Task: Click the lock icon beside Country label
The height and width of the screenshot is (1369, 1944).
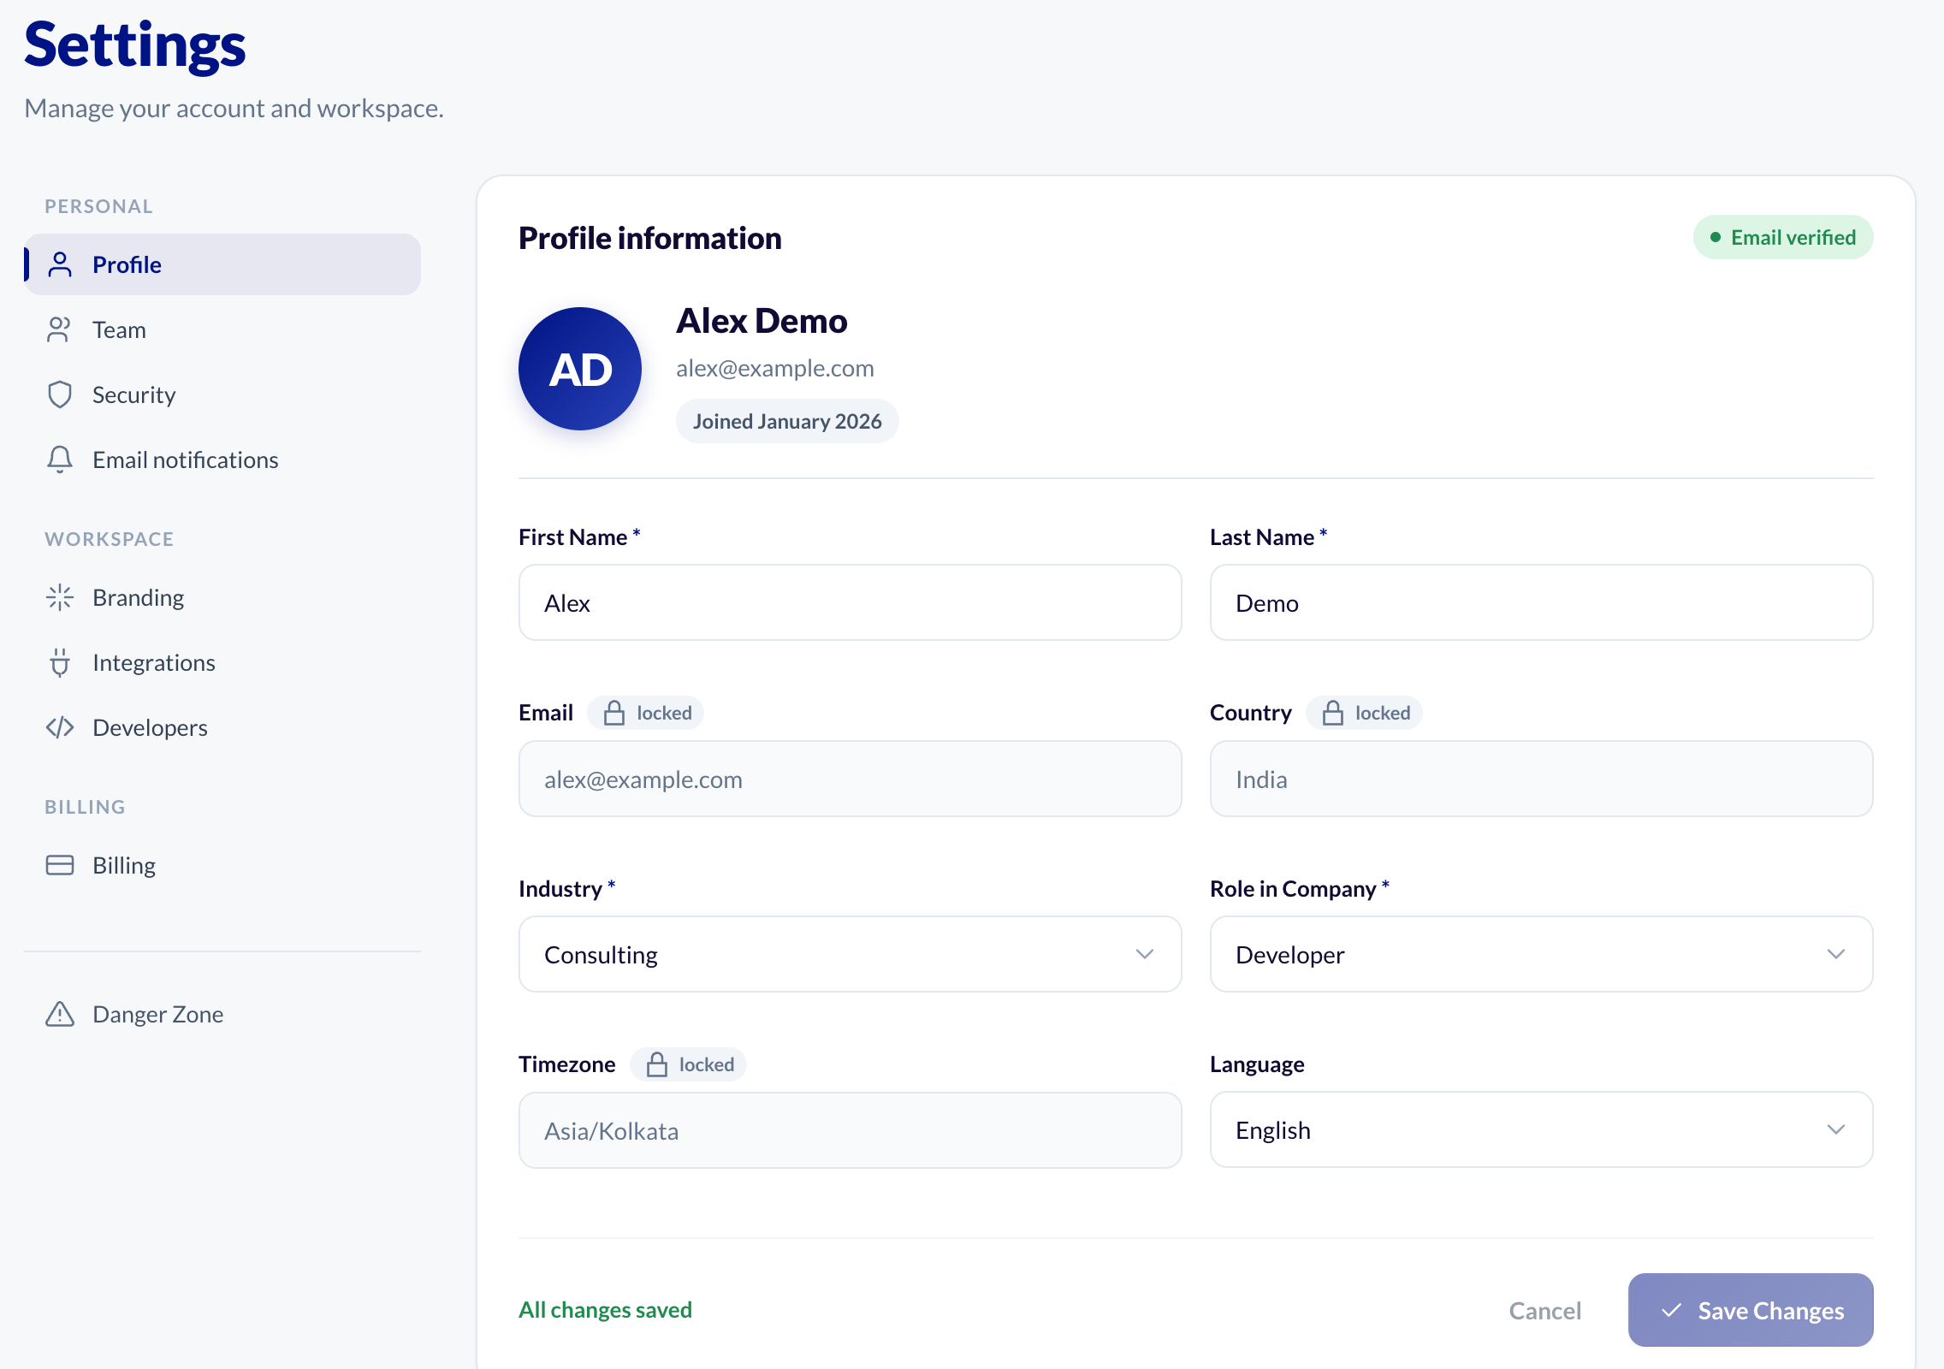Action: click(x=1333, y=713)
